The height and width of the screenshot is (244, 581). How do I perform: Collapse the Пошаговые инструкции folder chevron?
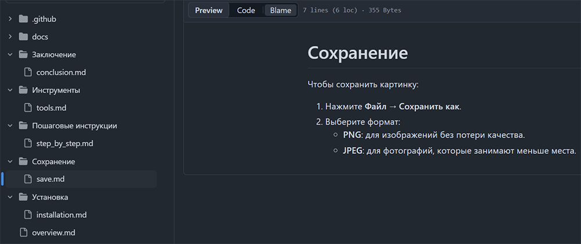(10, 126)
